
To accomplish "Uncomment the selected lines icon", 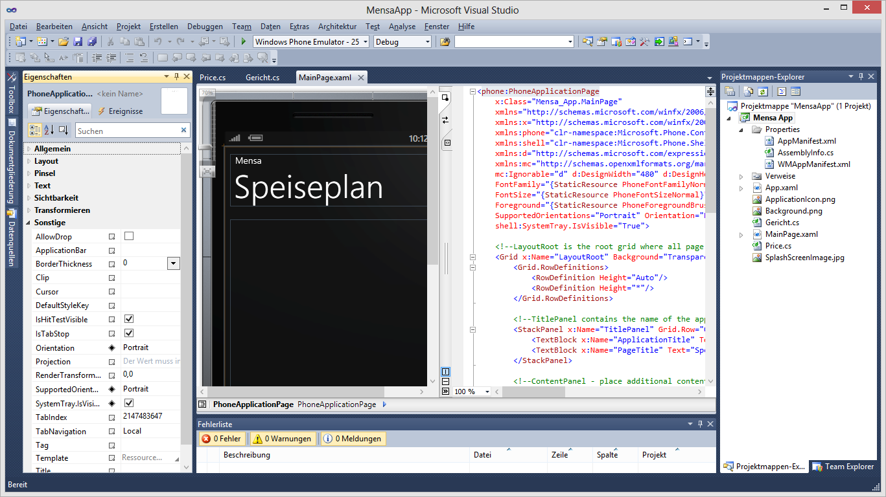I will (143, 58).
